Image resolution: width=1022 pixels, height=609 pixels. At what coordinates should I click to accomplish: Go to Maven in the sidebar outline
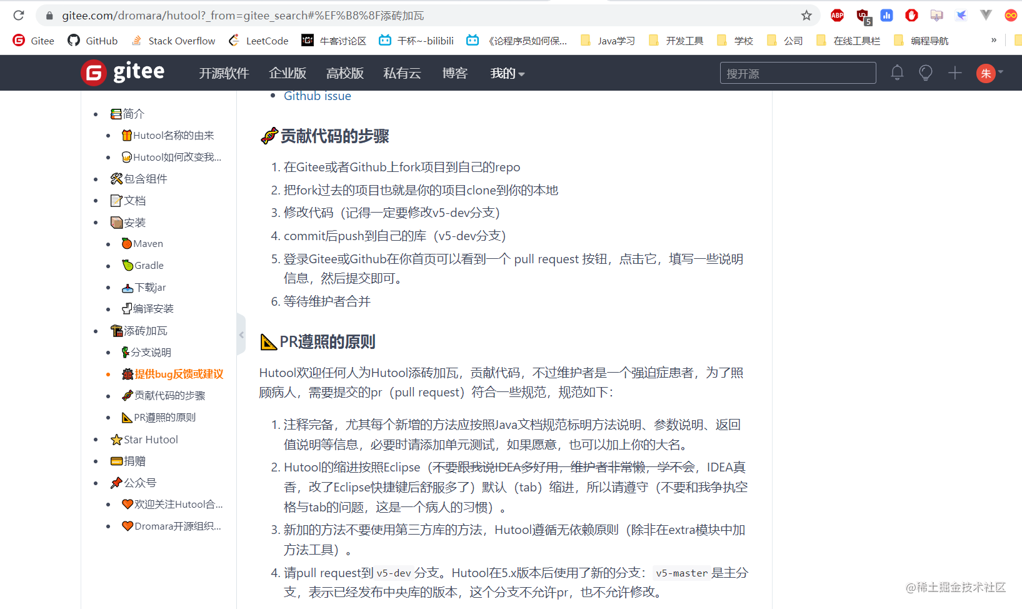(x=143, y=243)
